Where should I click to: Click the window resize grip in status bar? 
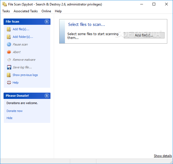(171, 162)
